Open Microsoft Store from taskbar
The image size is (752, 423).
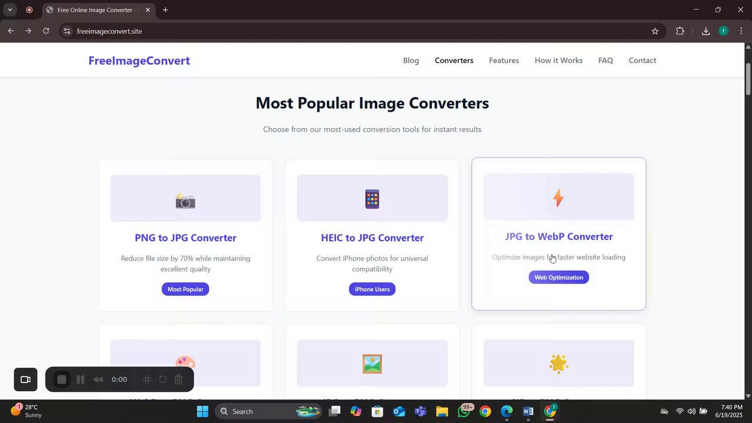(x=377, y=411)
